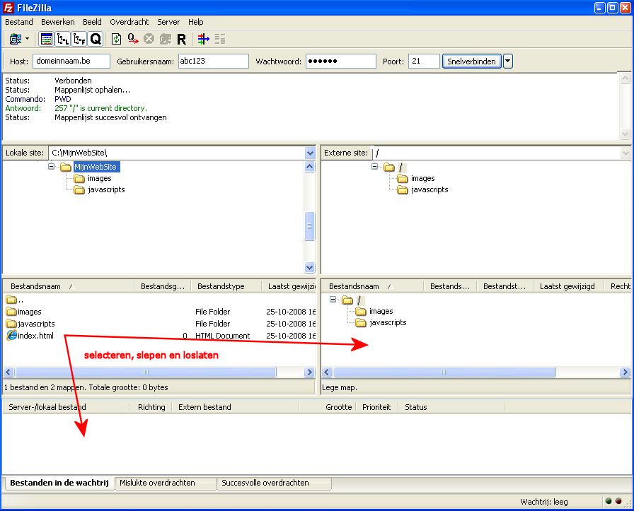Viewport: 634px width, 511px height.
Task: Collapse the MijnWebSite local tree node
Action: tap(52, 166)
